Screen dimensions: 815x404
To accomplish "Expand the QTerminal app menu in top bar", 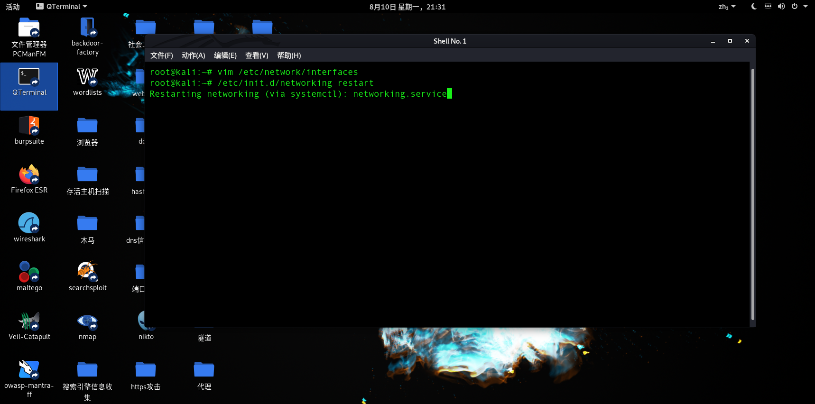I will tap(62, 7).
